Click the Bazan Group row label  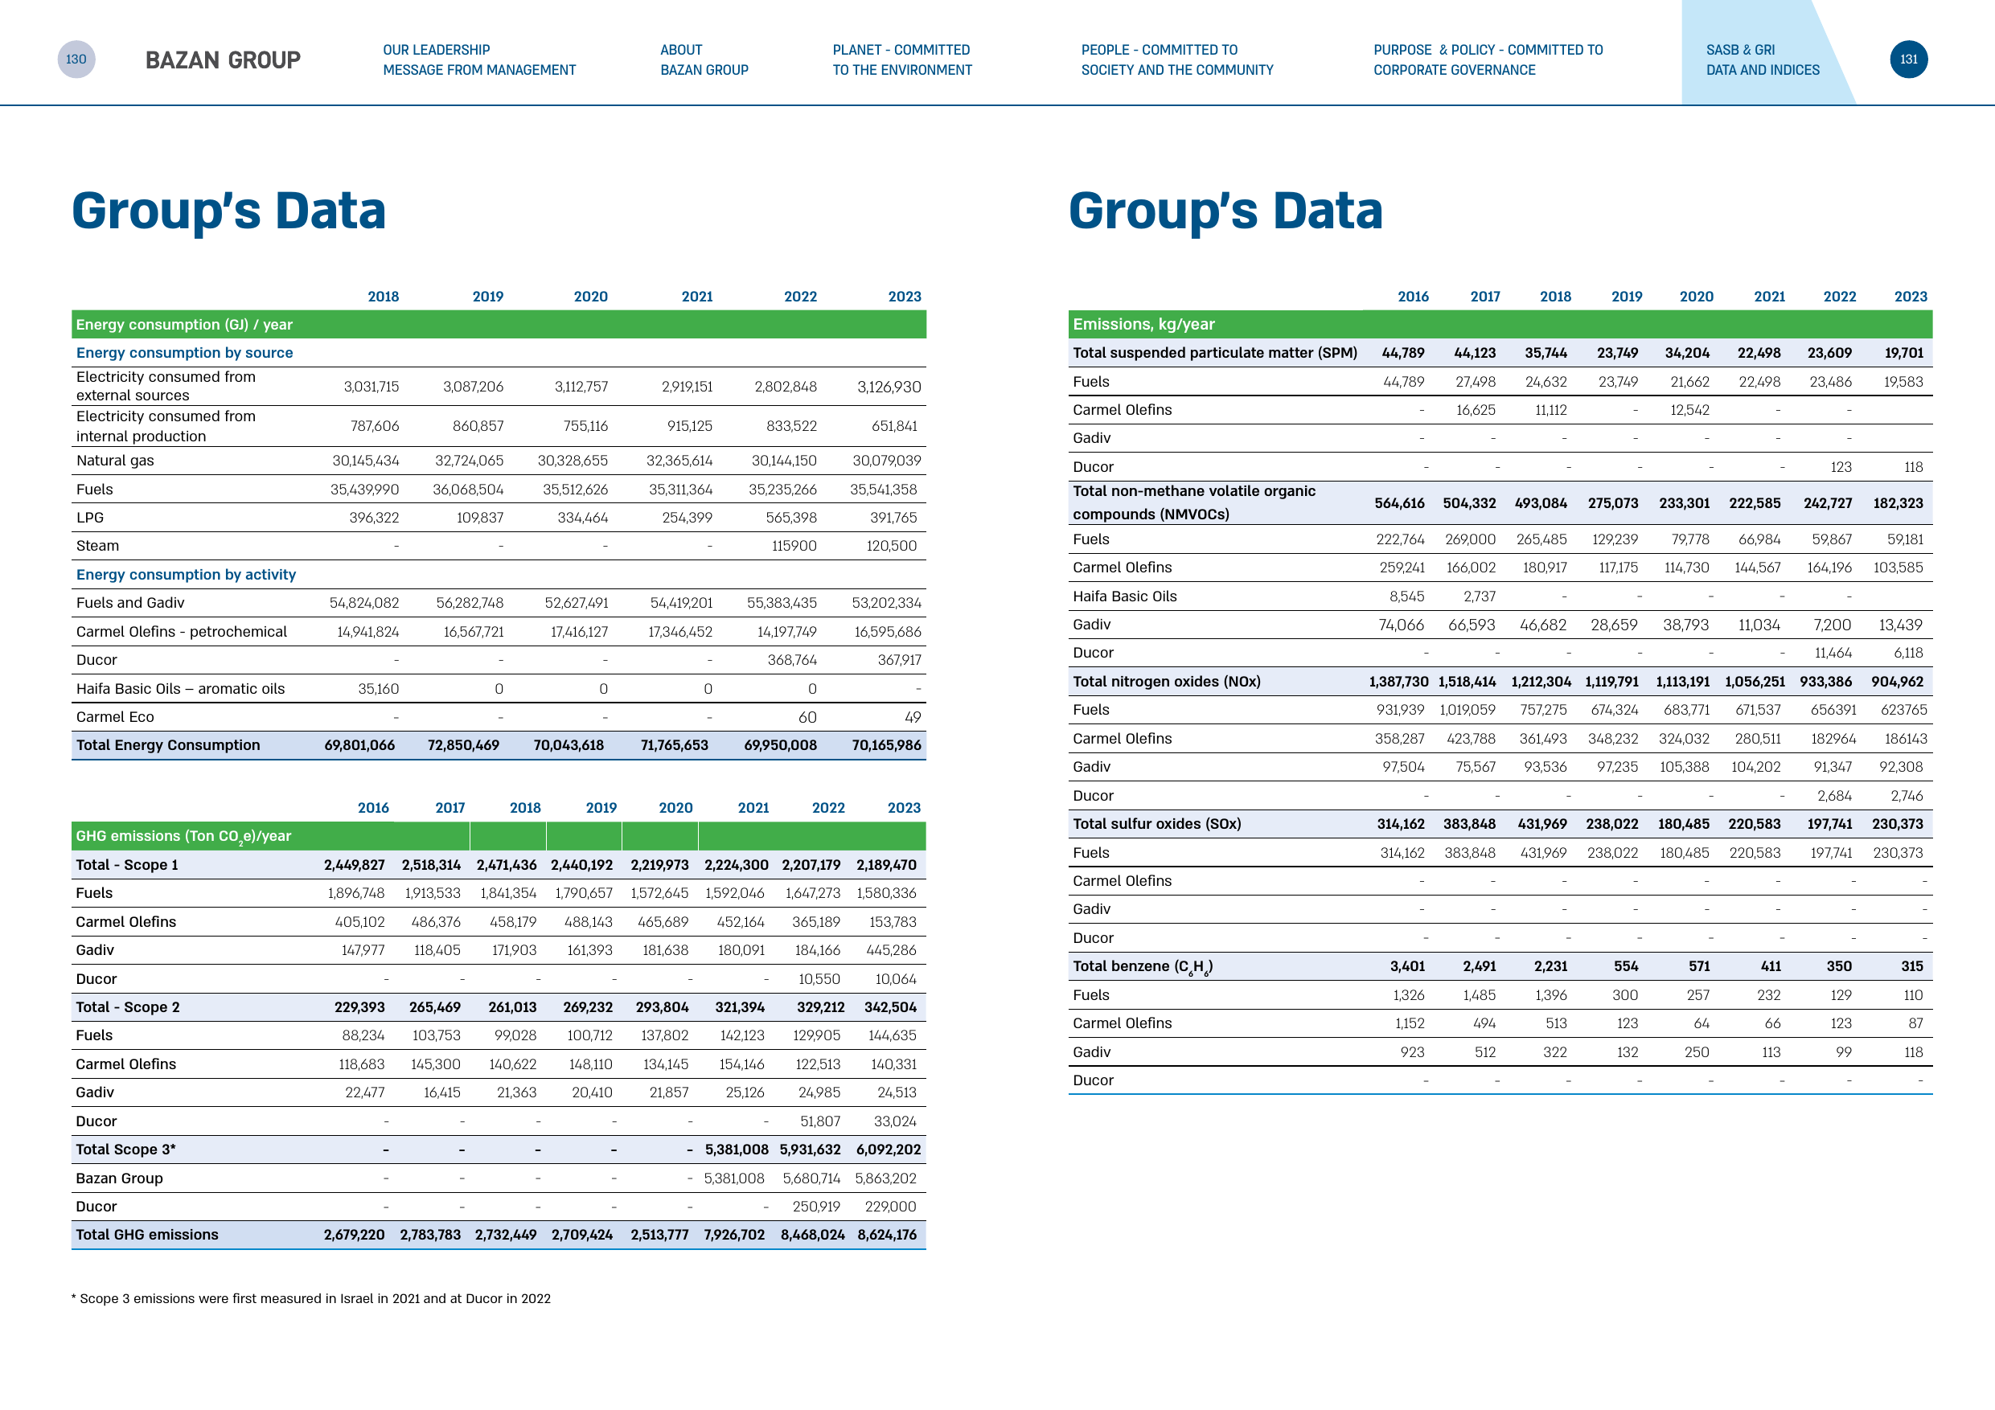click(x=119, y=1178)
